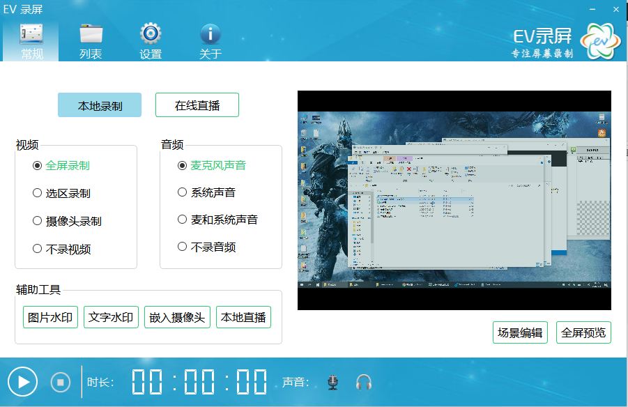This screenshot has width=628, height=407.
Task: Select 麦克风声音 audio option
Action: 212,165
